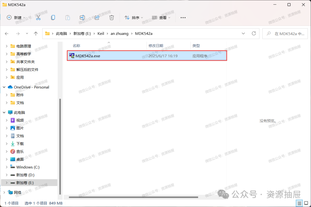
Task: Select 电路原理 folder in sidebar
Action: coord(24,46)
